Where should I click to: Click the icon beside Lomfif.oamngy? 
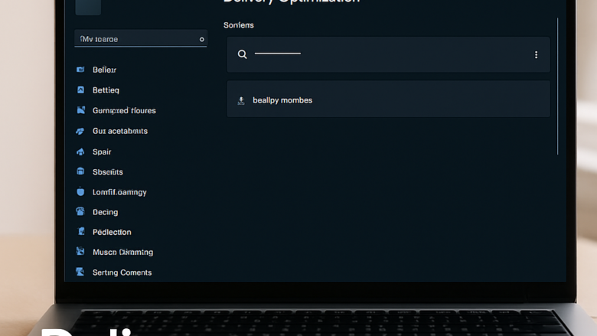pyautogui.click(x=80, y=191)
